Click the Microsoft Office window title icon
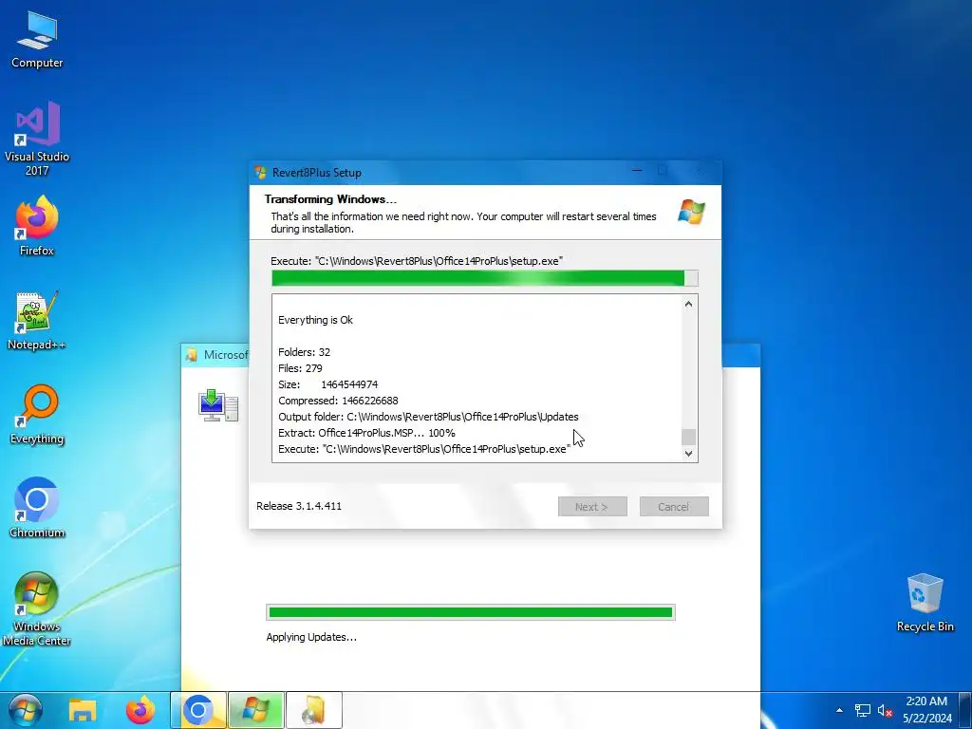Viewport: 972px width, 729px height. (x=192, y=355)
